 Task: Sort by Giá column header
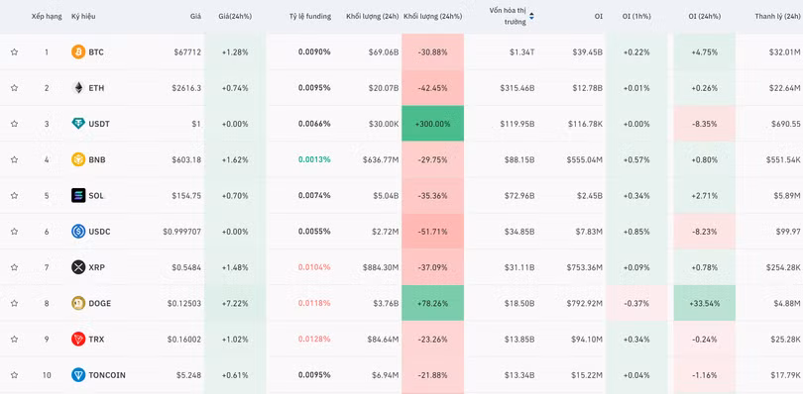click(195, 17)
